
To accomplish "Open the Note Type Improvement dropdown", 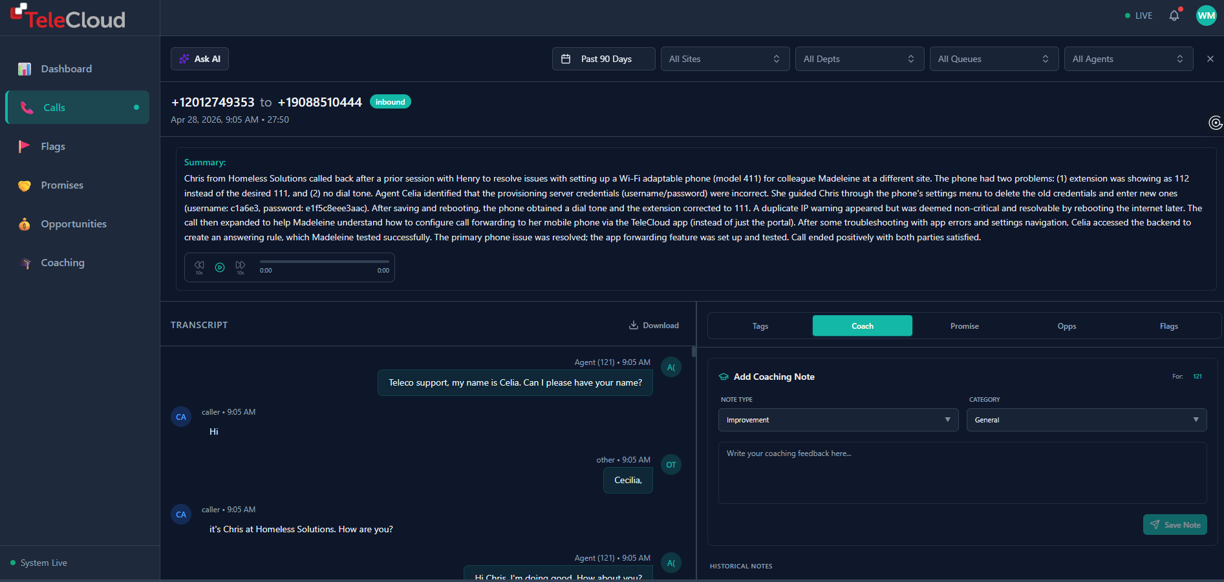I will [x=839, y=420].
